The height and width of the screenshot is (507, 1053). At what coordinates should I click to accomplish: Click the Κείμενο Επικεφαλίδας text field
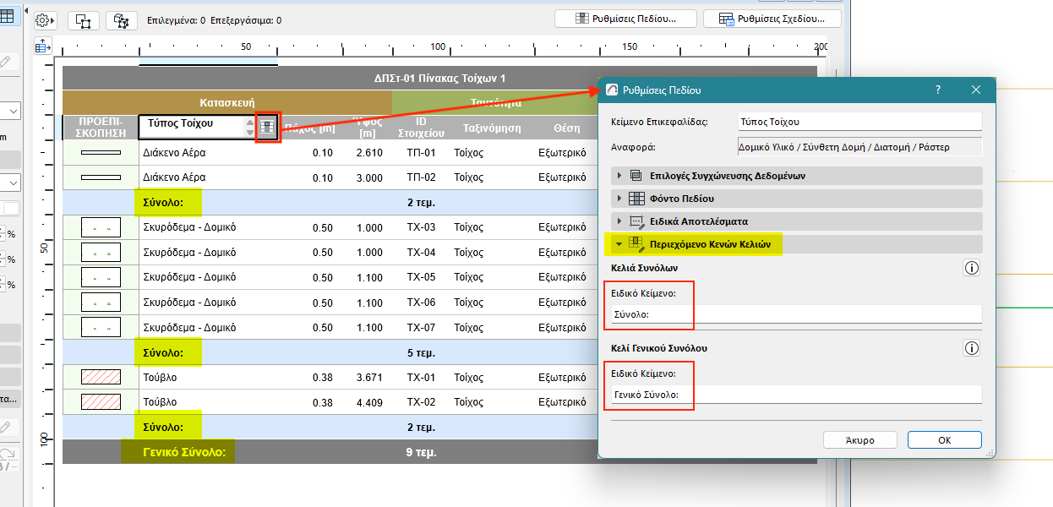point(859,122)
